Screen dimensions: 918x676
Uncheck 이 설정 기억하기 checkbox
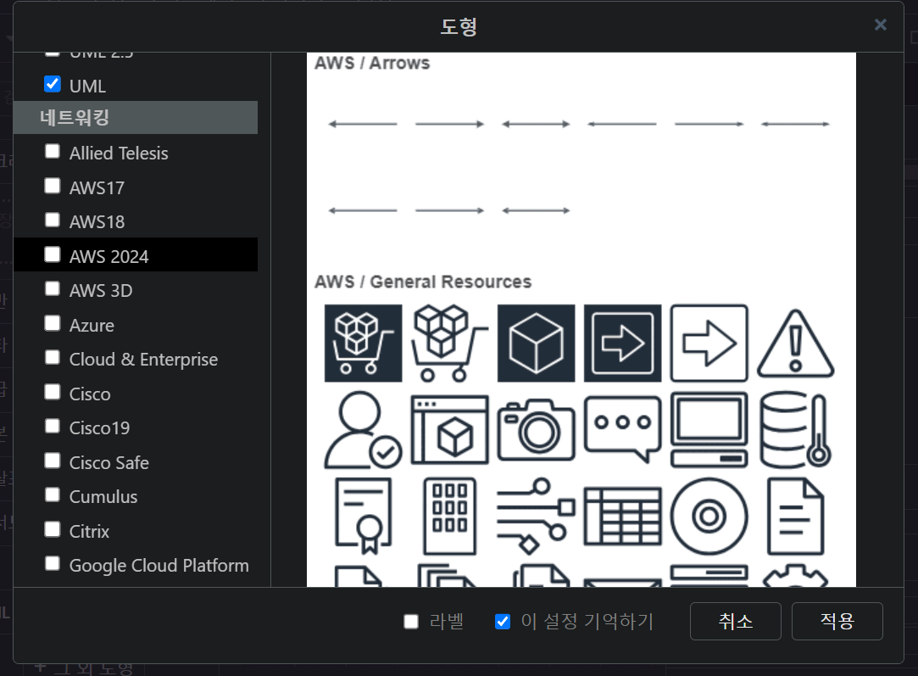tap(503, 622)
